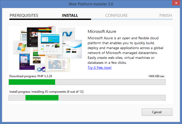Click the 'Microsoft Azure' heading
The width and height of the screenshot is (182, 124).
[x=102, y=31]
